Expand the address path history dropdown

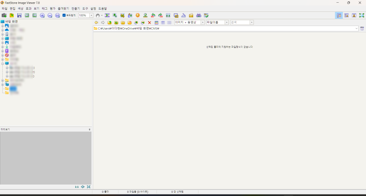click(x=356, y=28)
